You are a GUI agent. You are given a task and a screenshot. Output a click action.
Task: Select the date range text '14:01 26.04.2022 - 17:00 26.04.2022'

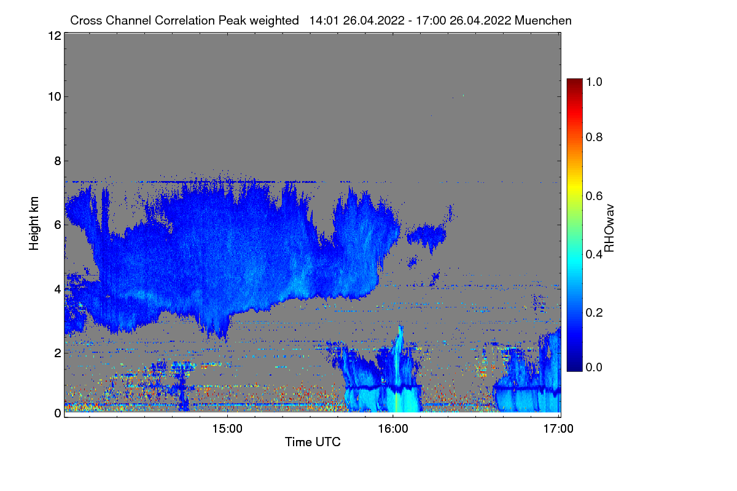point(410,20)
